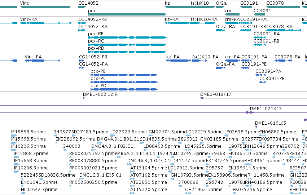
Task: Click the GH21962.5prime EST label
Action: 204,189
